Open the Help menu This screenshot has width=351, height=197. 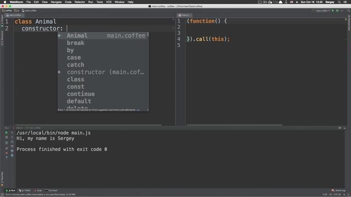131,2
